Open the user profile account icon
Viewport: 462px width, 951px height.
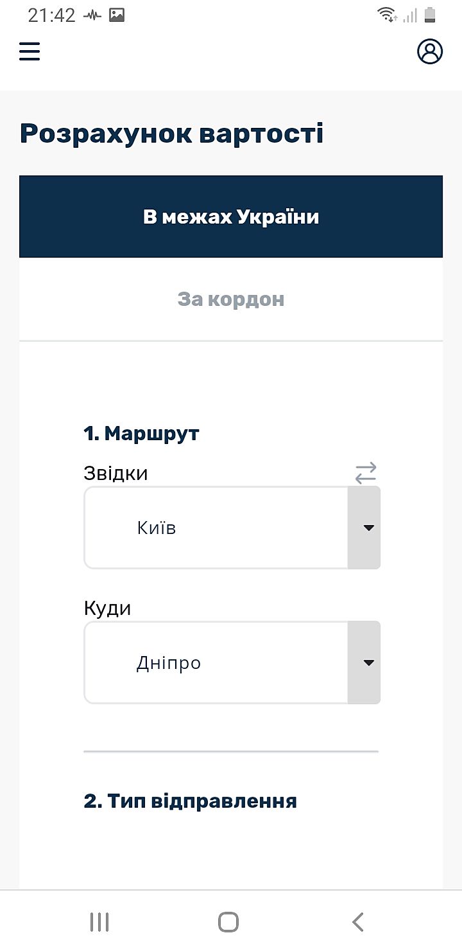point(430,51)
